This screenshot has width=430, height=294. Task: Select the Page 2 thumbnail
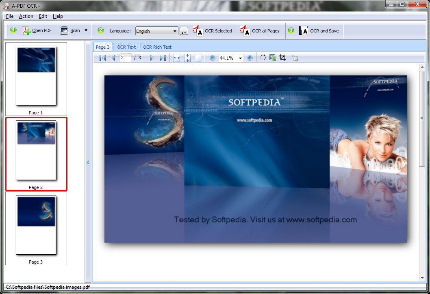36,154
